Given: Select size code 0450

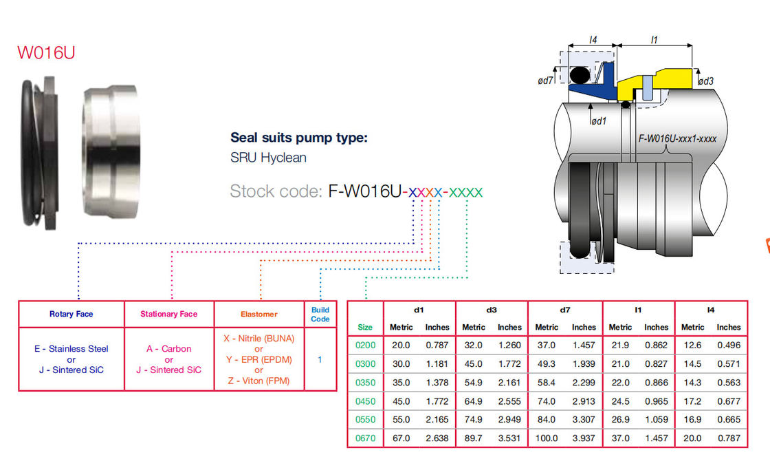Looking at the screenshot, I should click(365, 401).
